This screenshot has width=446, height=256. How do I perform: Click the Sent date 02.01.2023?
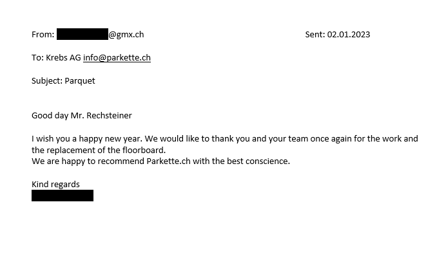coord(349,34)
